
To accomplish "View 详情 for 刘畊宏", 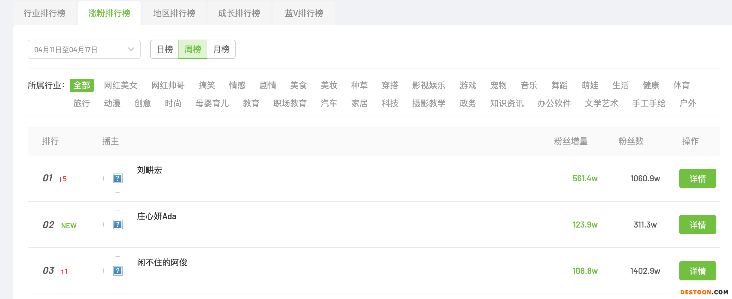I will [697, 178].
